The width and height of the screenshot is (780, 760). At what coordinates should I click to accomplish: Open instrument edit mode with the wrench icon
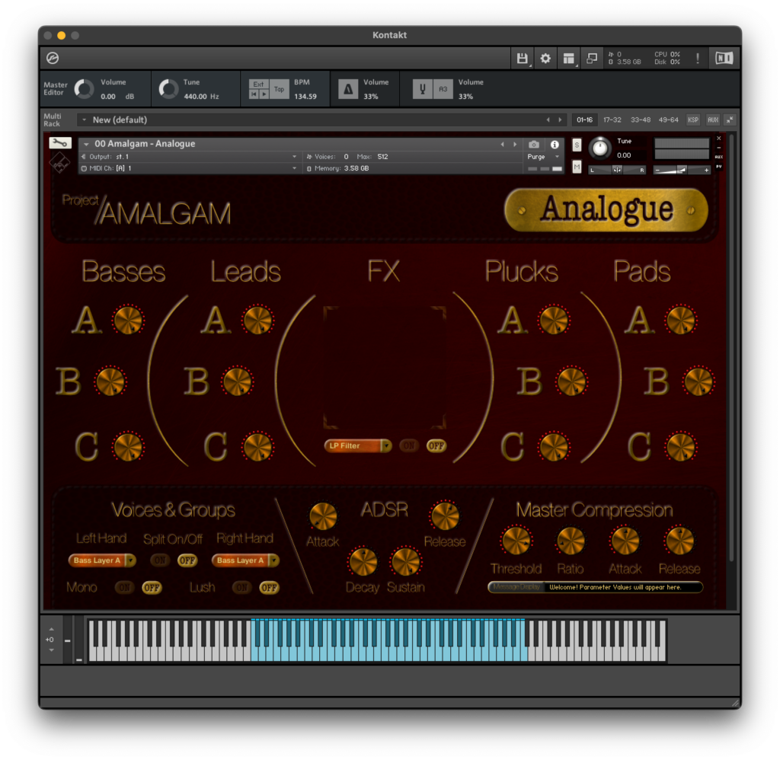pyautogui.click(x=60, y=143)
